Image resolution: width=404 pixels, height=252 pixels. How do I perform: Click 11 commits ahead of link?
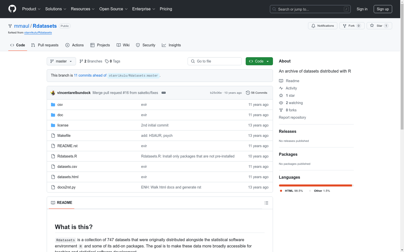[90, 75]
